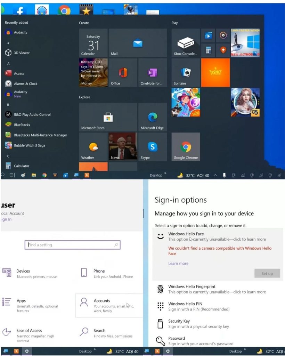Open the Google Chrome tile
The width and height of the screenshot is (285, 356).
tap(186, 147)
